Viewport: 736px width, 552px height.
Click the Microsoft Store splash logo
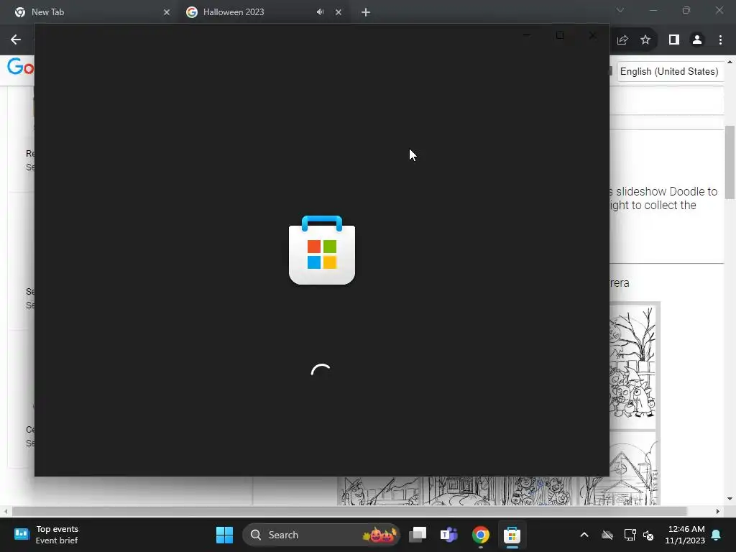click(x=322, y=249)
